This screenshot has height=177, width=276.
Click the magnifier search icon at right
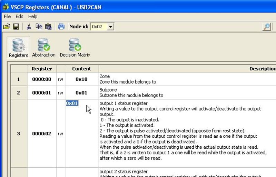pyautogui.click(x=267, y=27)
